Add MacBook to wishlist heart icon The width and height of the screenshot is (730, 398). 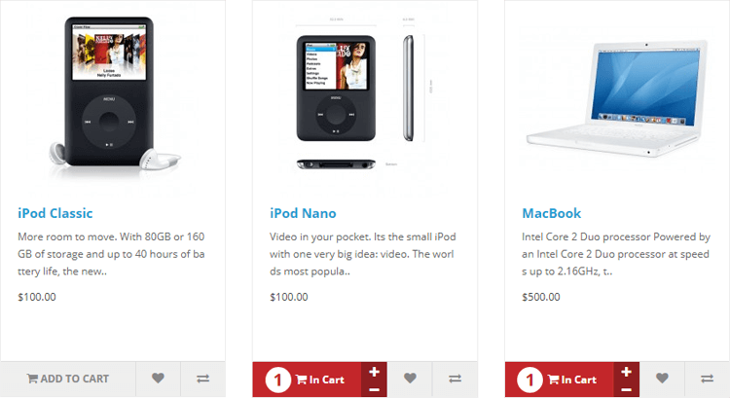[x=662, y=379]
